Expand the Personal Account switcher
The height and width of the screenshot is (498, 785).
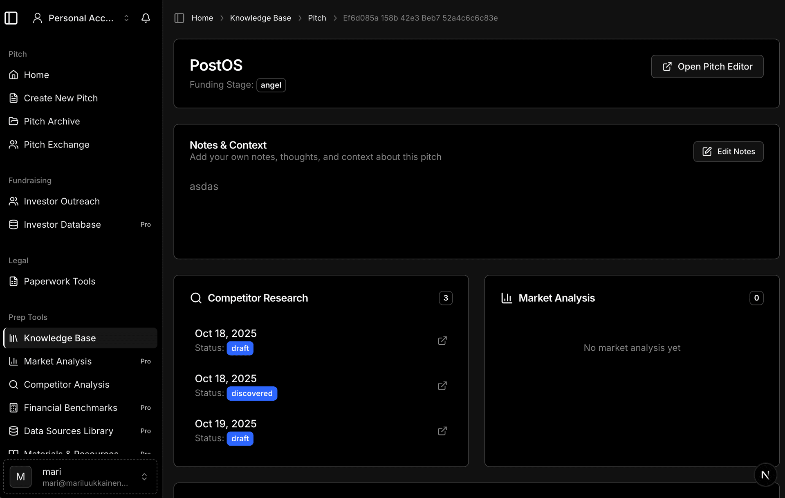[126, 18]
